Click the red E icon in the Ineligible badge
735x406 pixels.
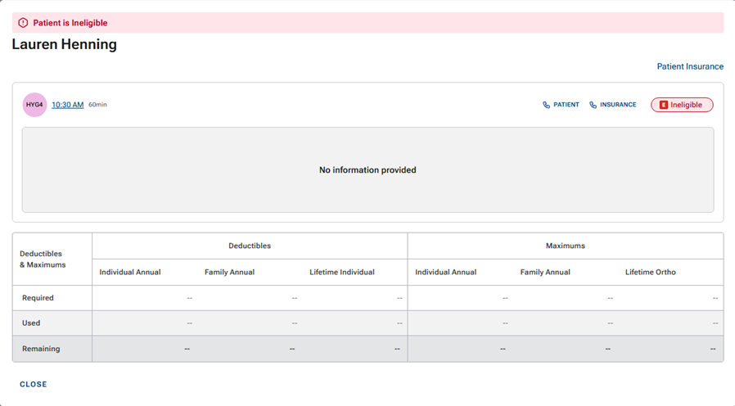[663, 105]
